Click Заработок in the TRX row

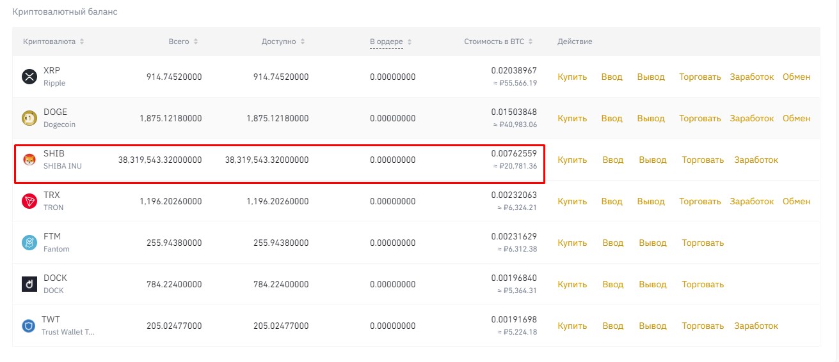(x=752, y=201)
